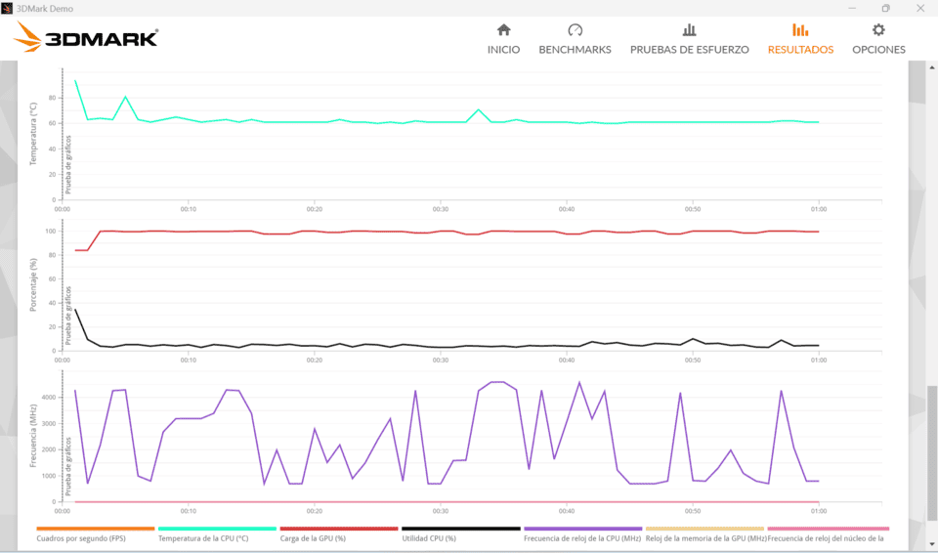Click the 3DMark logo
This screenshot has height=553, width=938.
click(x=87, y=38)
